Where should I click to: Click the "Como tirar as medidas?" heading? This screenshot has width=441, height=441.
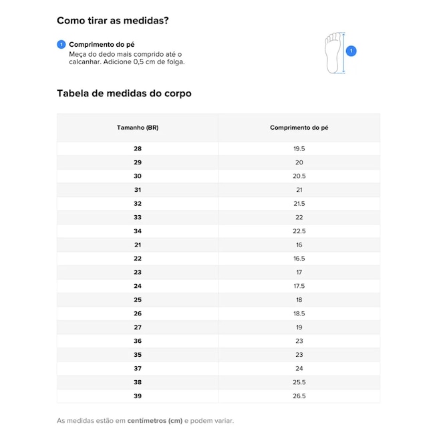click(112, 21)
